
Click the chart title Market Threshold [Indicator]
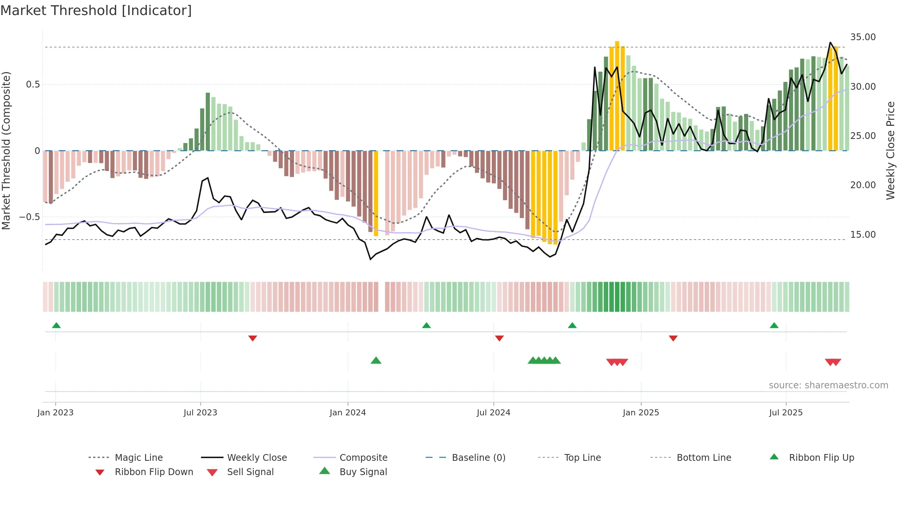tap(96, 11)
